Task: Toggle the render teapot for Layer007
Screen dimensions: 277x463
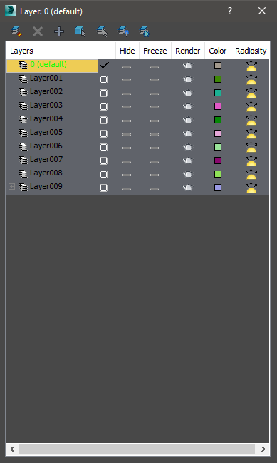Action: (187, 161)
